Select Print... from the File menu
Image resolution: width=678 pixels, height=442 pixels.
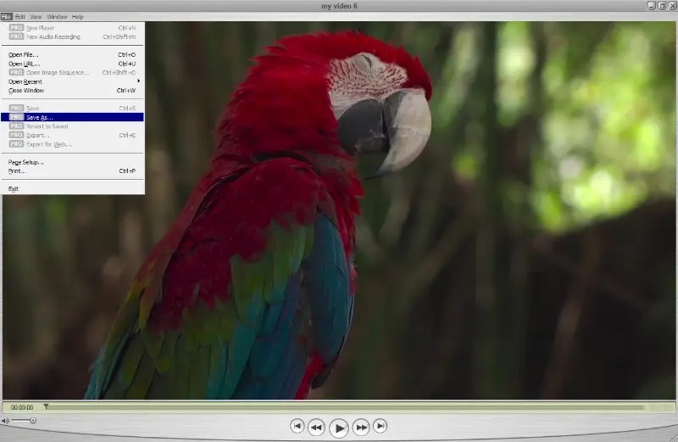pyautogui.click(x=73, y=171)
